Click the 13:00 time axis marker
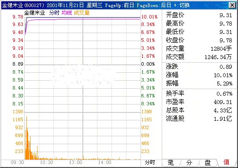 coord(76,162)
